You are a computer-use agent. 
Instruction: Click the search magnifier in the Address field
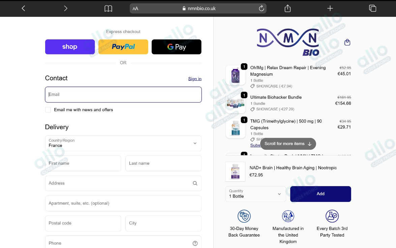click(195, 183)
